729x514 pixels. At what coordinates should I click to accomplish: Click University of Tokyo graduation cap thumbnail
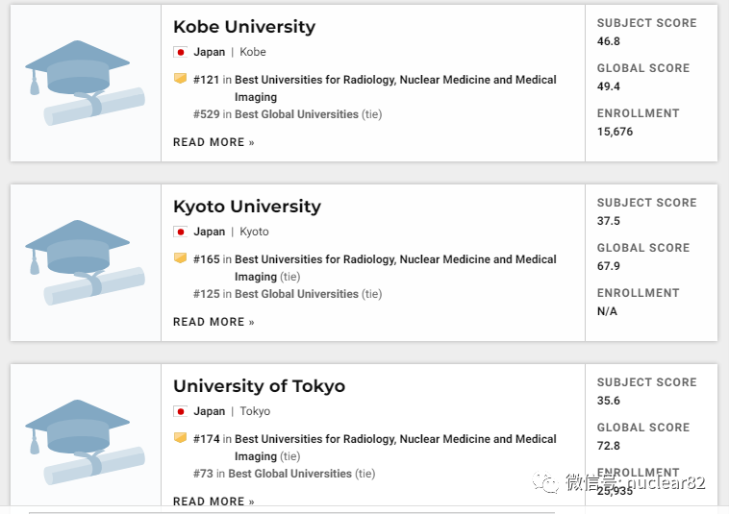point(85,442)
